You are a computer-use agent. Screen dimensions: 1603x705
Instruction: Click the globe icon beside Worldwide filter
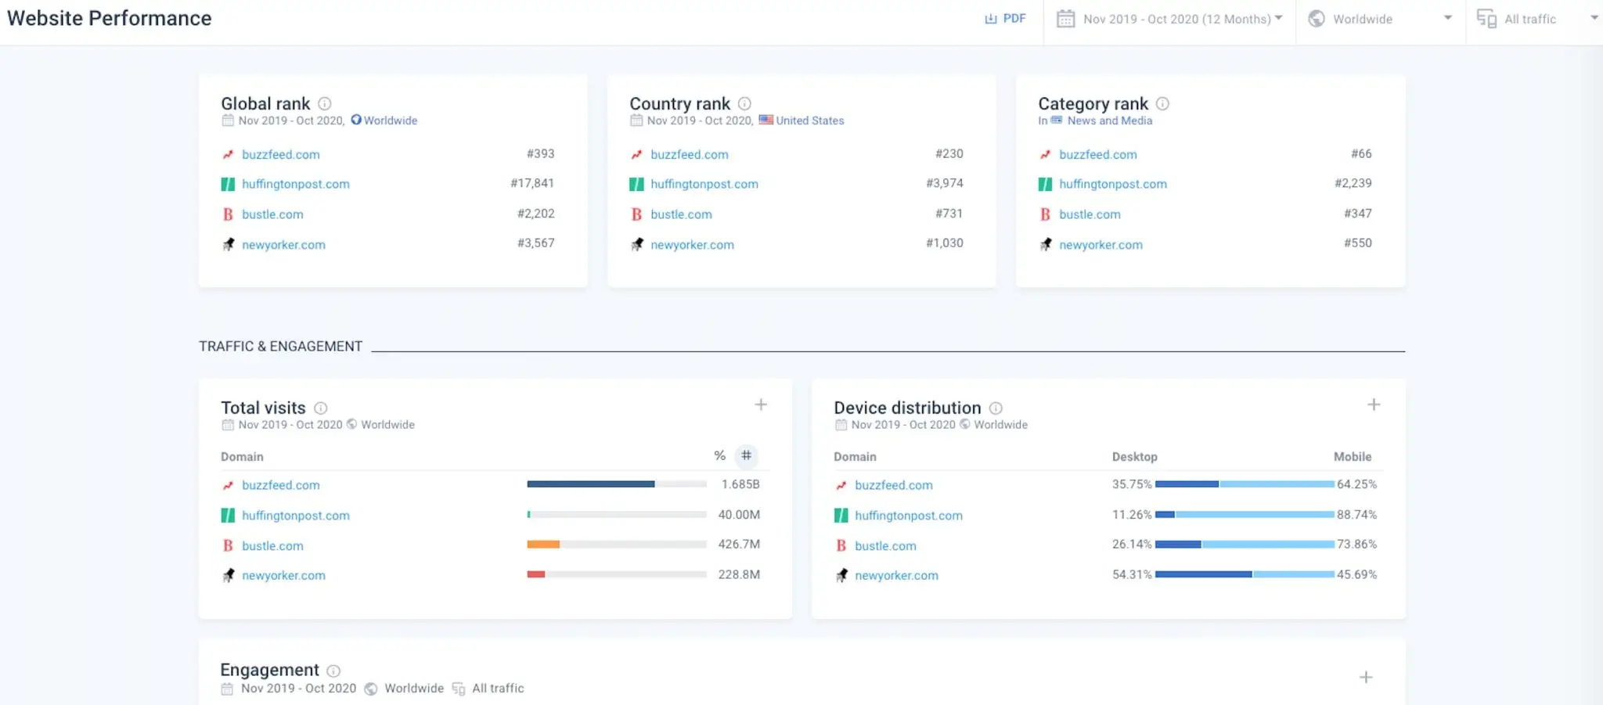coord(1317,18)
